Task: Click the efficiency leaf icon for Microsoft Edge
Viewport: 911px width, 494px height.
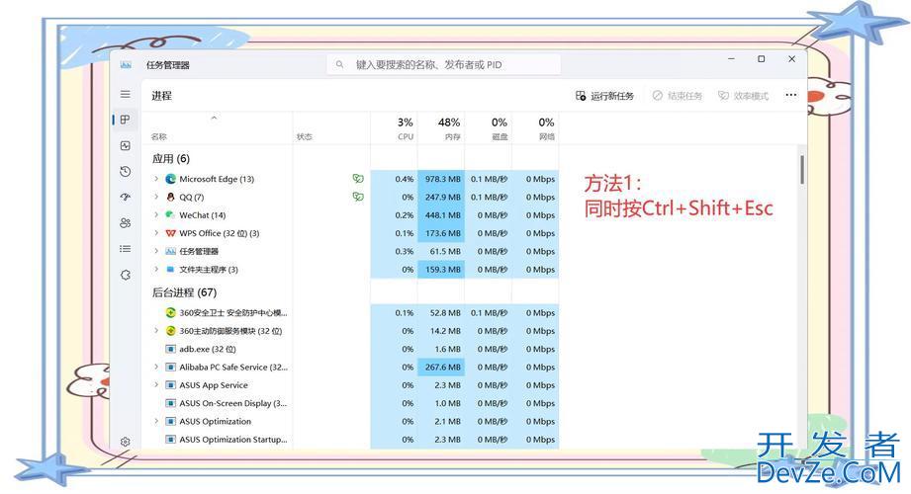Action: click(358, 179)
